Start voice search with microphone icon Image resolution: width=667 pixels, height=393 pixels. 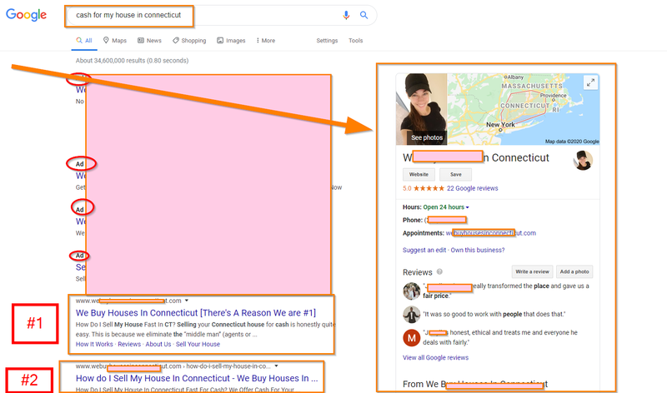[x=346, y=15]
